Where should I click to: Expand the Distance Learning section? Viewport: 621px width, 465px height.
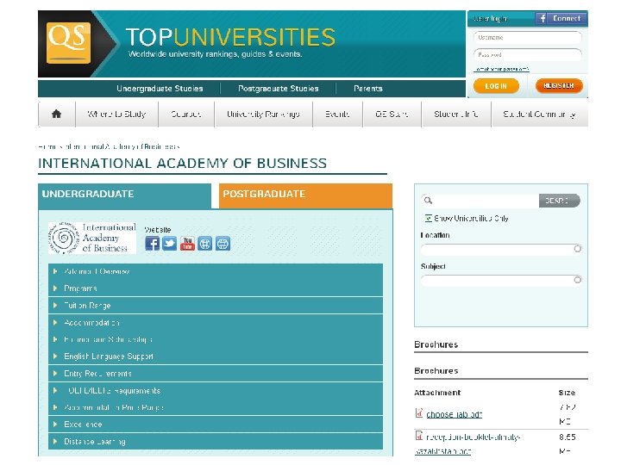(x=216, y=441)
